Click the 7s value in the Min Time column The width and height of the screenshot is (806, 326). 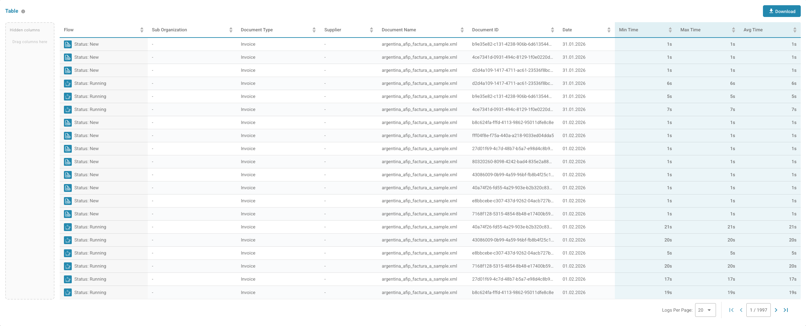[669, 110]
